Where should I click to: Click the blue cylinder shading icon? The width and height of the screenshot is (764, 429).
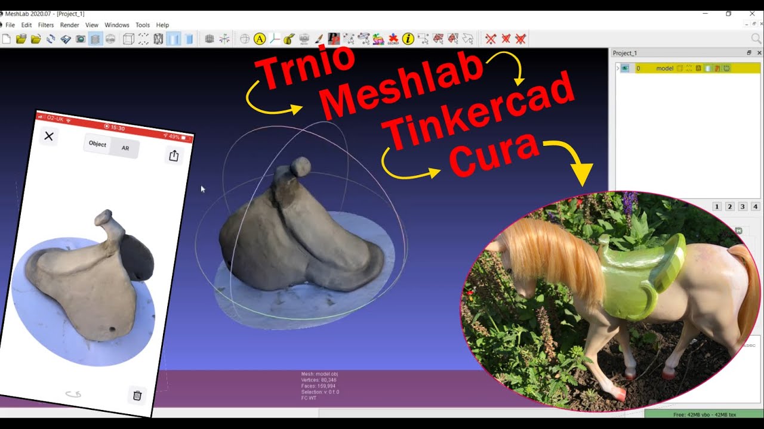coord(189,39)
